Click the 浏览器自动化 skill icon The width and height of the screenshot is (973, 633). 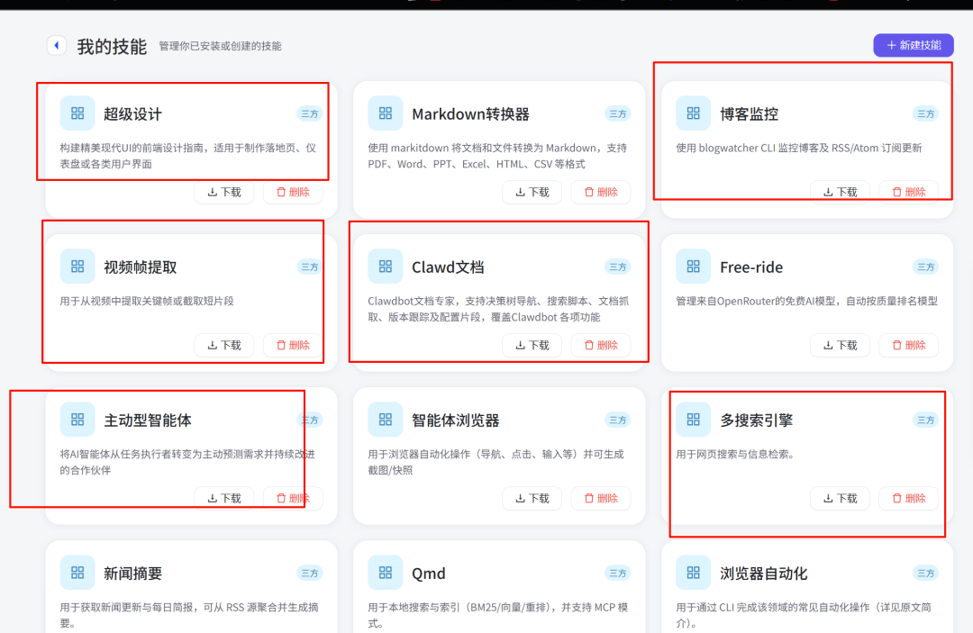[693, 572]
